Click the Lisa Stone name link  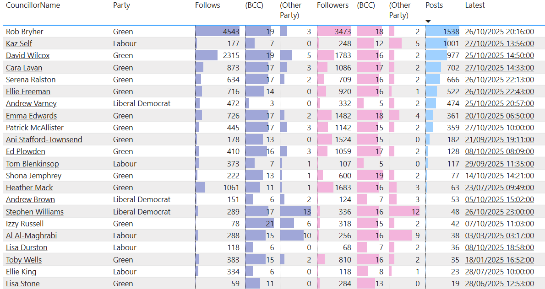point(22,284)
